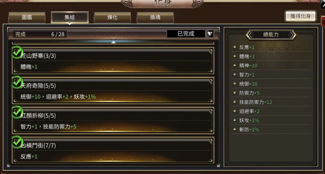Open the 換魂 tab
The image size is (325, 174).
click(x=155, y=17)
